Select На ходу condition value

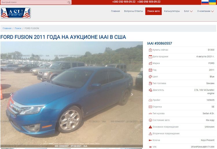pos(210,120)
